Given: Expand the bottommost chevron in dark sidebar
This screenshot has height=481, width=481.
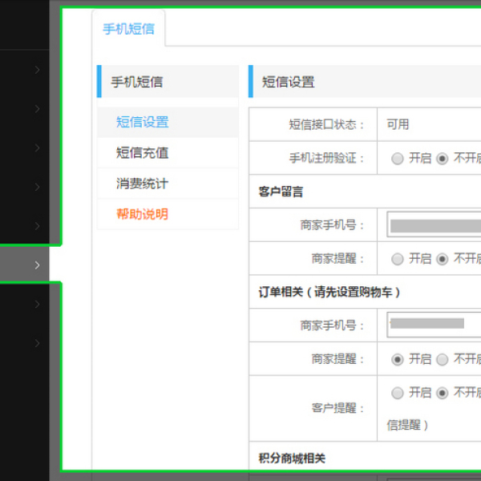Looking at the screenshot, I should 37,343.
